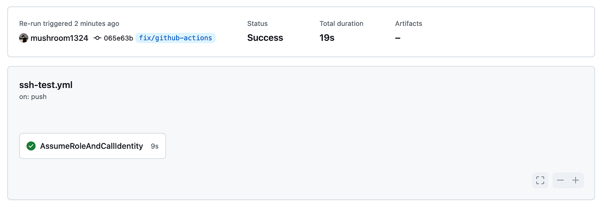Open the AssumeRoleAndCallIdentity job
Image resolution: width=604 pixels, height=207 pixels.
pos(92,146)
